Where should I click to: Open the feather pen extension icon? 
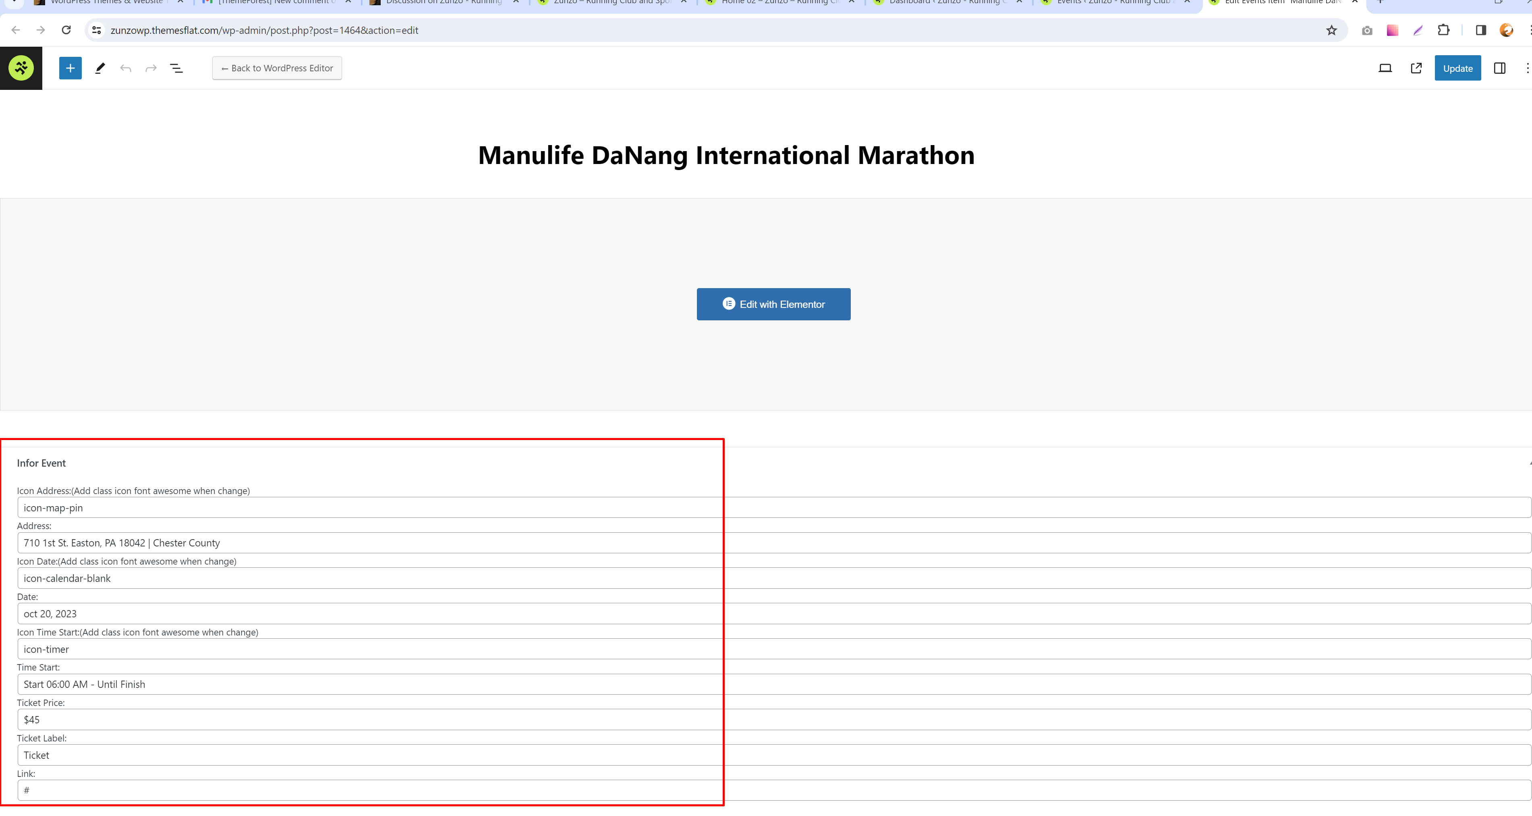pos(1418,30)
